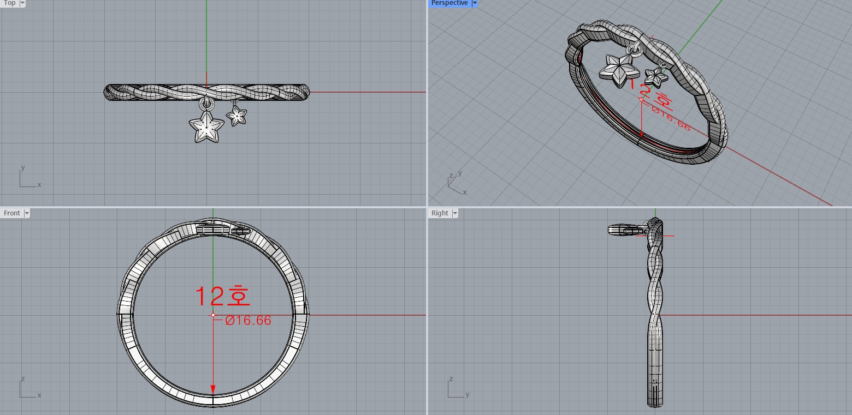The height and width of the screenshot is (415, 852).
Task: Select the Front viewport title label
Action: tap(11, 213)
